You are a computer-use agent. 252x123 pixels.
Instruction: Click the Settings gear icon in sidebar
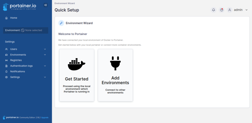(x=6, y=77)
